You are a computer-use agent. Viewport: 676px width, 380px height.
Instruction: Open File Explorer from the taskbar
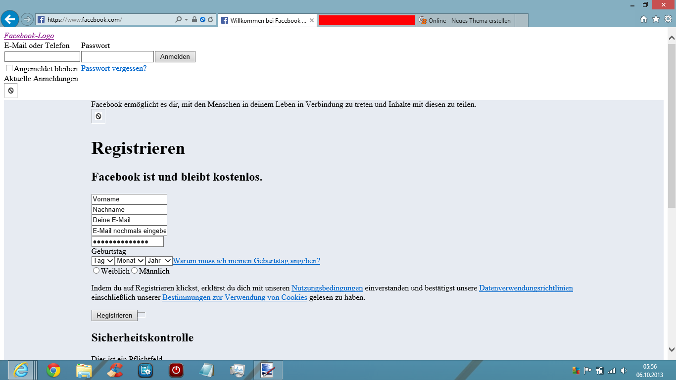point(84,370)
